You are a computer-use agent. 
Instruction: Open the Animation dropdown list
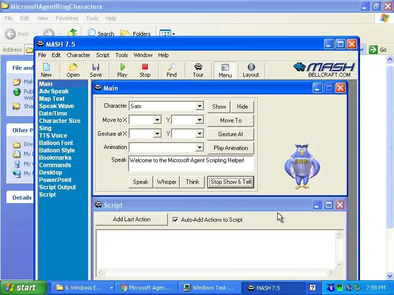pyautogui.click(x=199, y=147)
